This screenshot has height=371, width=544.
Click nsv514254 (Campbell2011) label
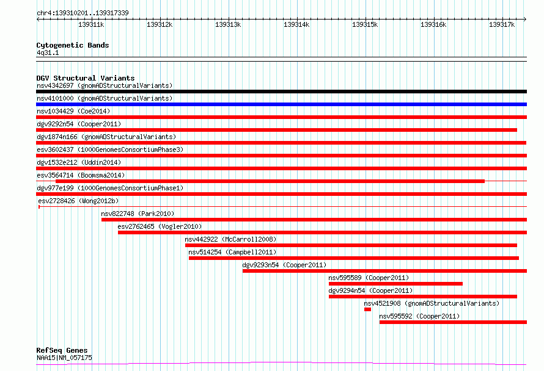[x=232, y=252]
